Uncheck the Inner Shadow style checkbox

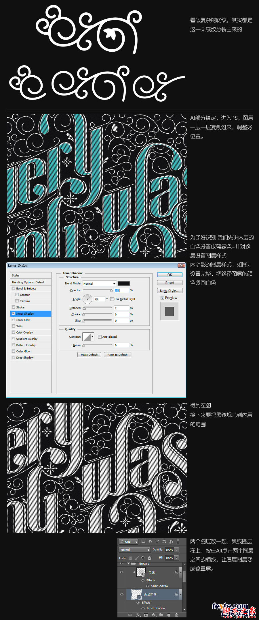click(13, 313)
